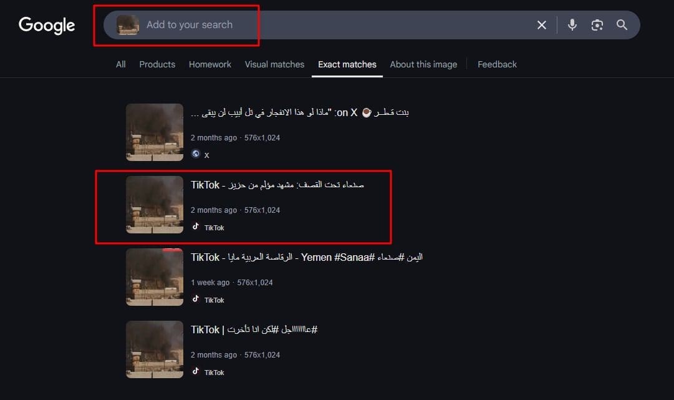Clear the search box with the X icon

[542, 25]
